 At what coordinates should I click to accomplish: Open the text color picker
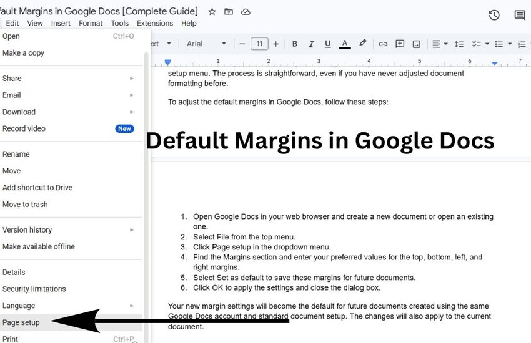(345, 44)
